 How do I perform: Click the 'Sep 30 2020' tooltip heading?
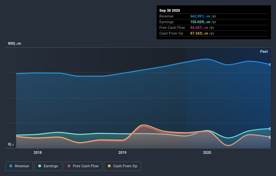(169, 10)
